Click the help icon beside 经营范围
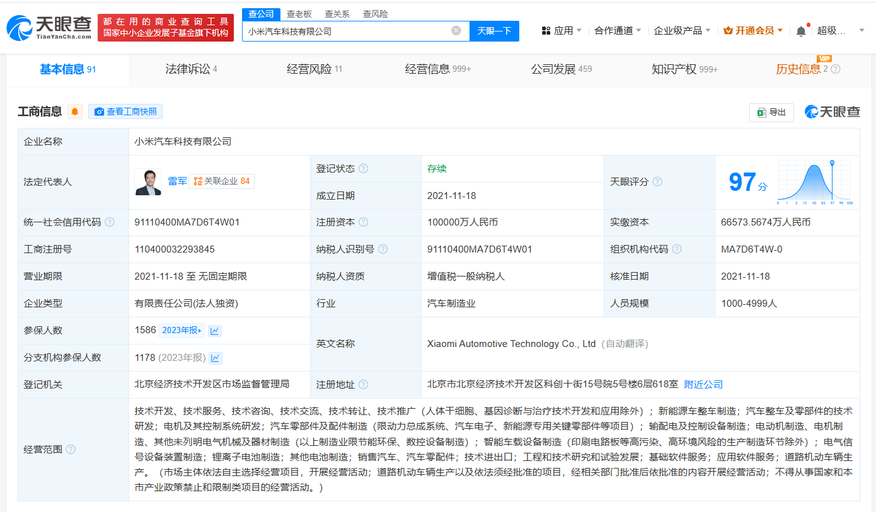Viewport: 876px width, 512px height. (71, 449)
